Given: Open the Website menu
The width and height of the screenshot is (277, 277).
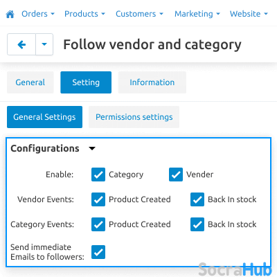Looking at the screenshot, I should click(x=249, y=14).
